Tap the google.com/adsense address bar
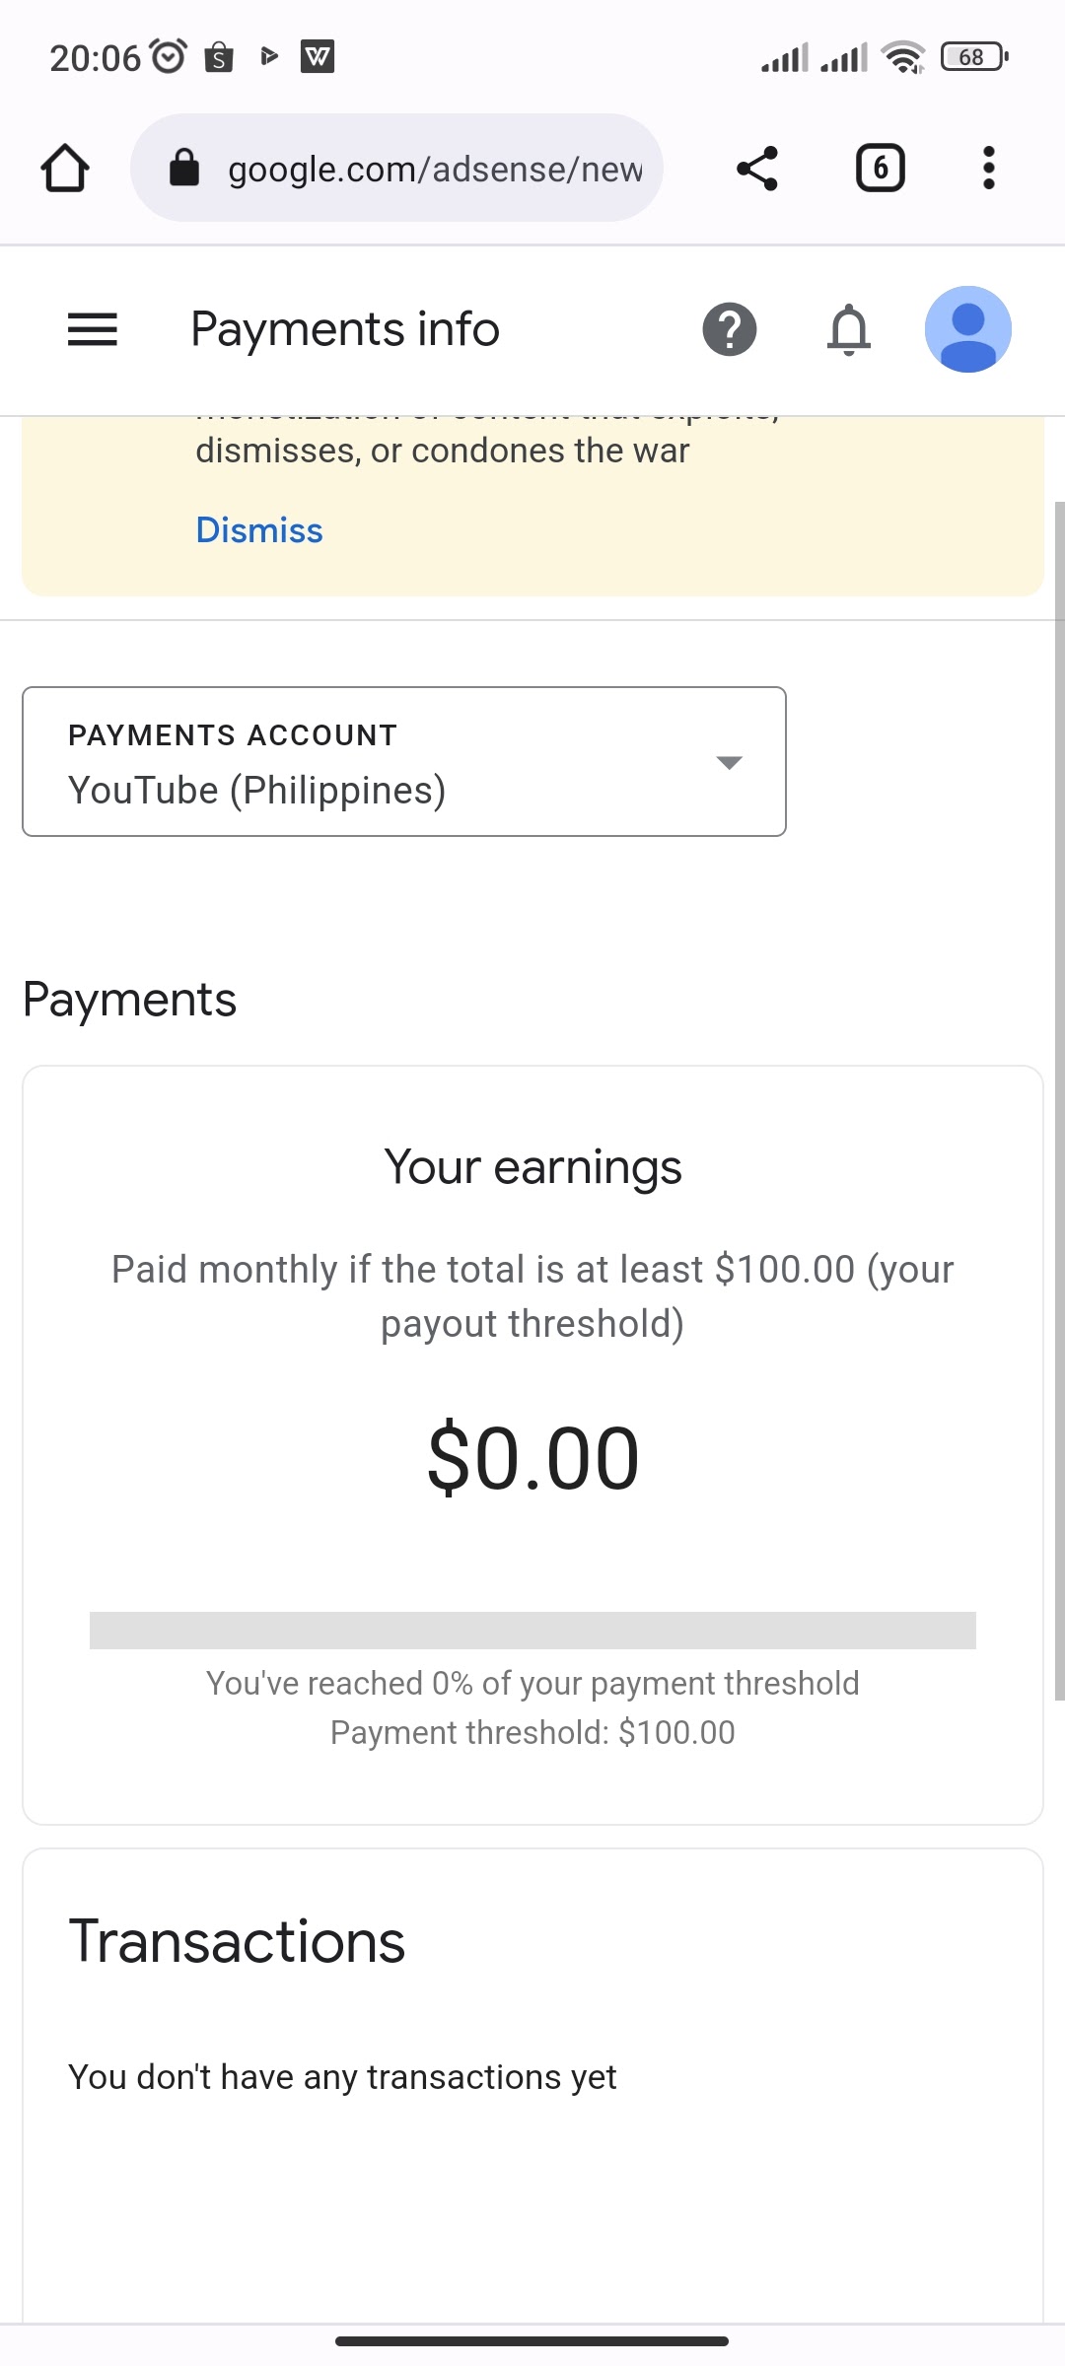The image size is (1065, 2366). coord(396,168)
